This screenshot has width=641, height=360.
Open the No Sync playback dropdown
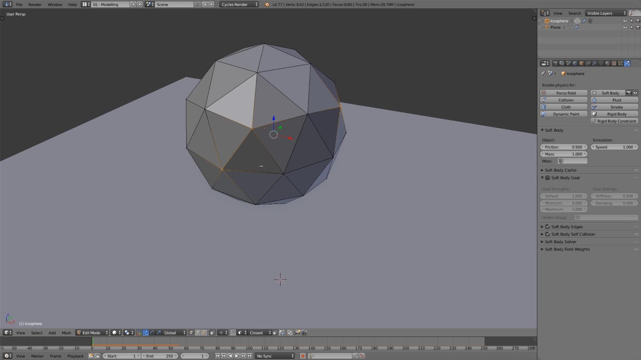pyautogui.click(x=275, y=356)
